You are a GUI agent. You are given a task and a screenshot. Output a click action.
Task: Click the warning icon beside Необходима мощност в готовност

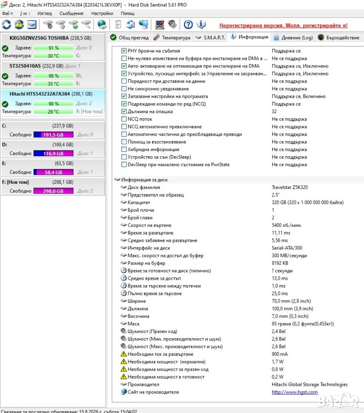point(124,377)
